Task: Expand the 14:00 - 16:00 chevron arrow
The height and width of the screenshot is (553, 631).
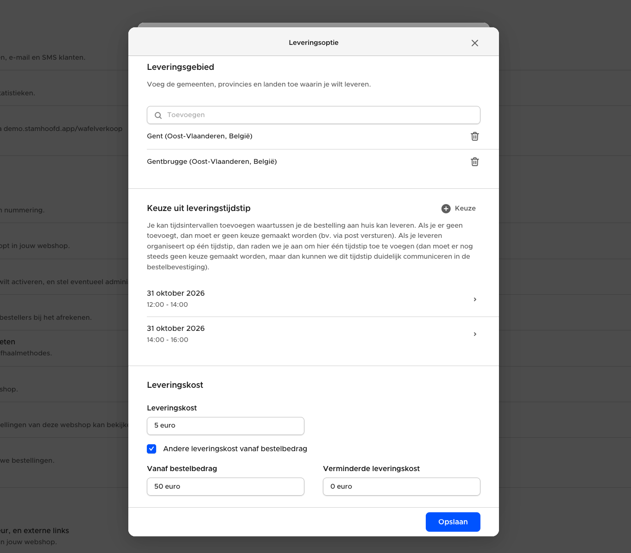Action: pyautogui.click(x=474, y=334)
